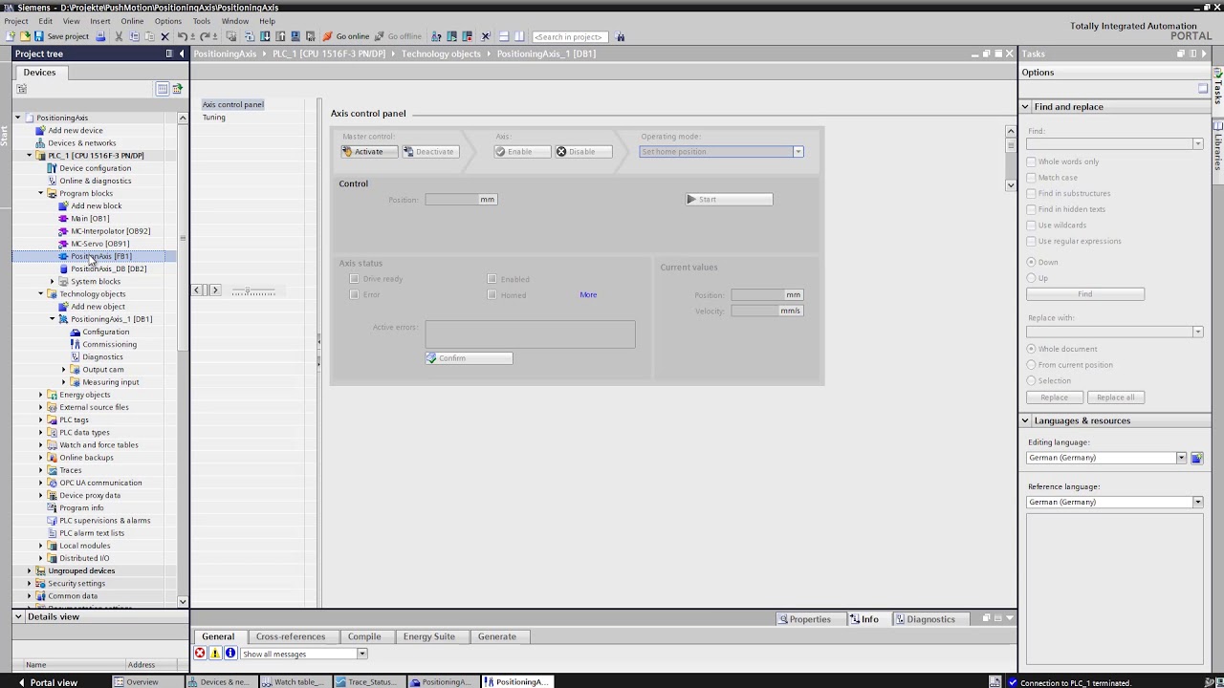Viewport: 1224px width, 688px height.
Task: Open the Operating mode dropdown
Action: click(x=798, y=152)
